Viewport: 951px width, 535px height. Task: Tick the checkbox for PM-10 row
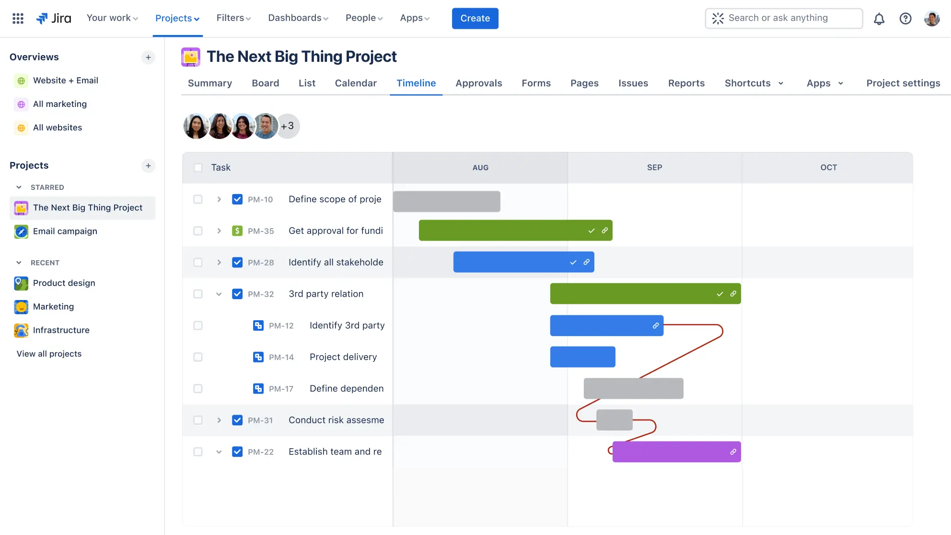point(197,199)
